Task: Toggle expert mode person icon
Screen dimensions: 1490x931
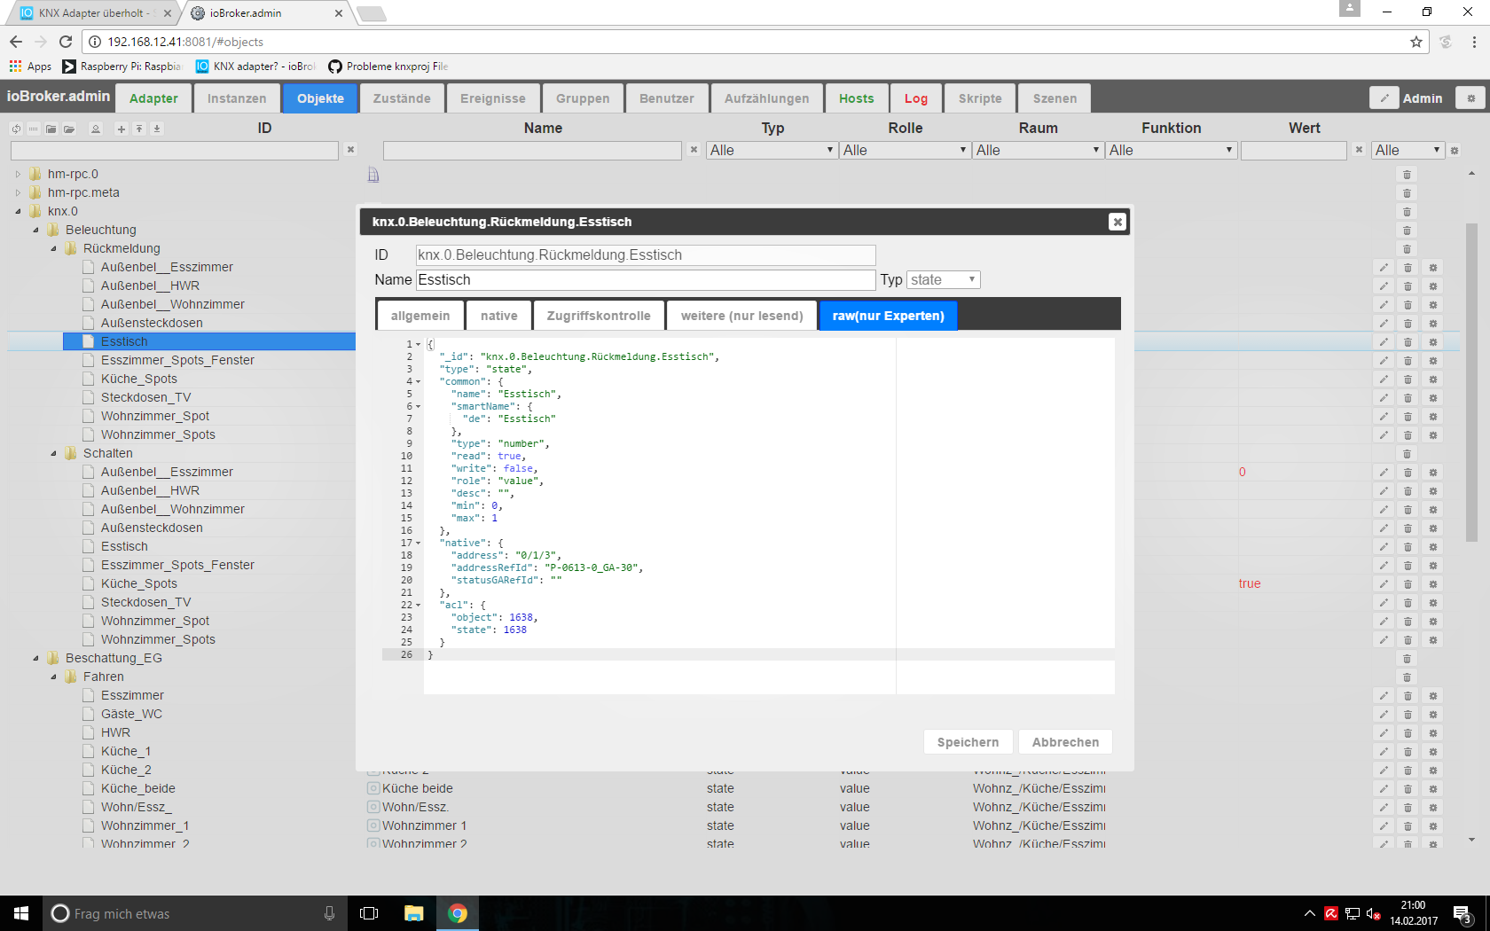Action: (x=96, y=129)
